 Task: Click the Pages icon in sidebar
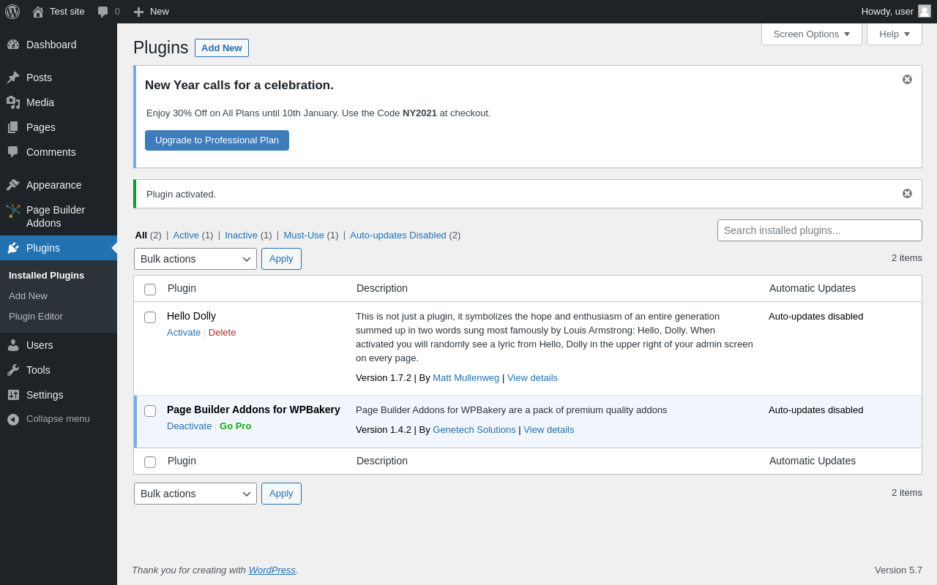[x=13, y=127]
